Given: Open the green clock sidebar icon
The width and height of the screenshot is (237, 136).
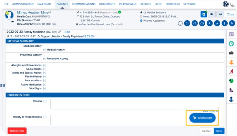Looking at the screenshot, I should (231, 44).
